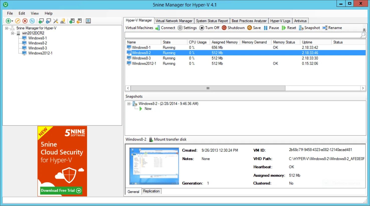Screen dimensions: 370x206
Task: Take a Snapshot of the VM
Action: click(309, 28)
